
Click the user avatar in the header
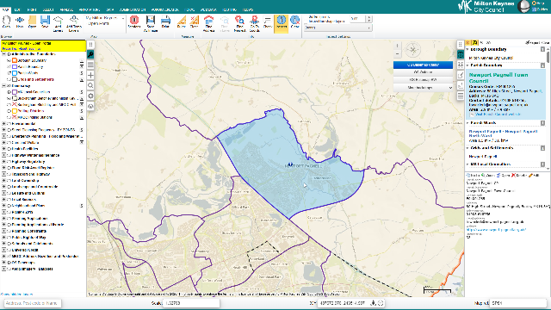click(523, 6)
